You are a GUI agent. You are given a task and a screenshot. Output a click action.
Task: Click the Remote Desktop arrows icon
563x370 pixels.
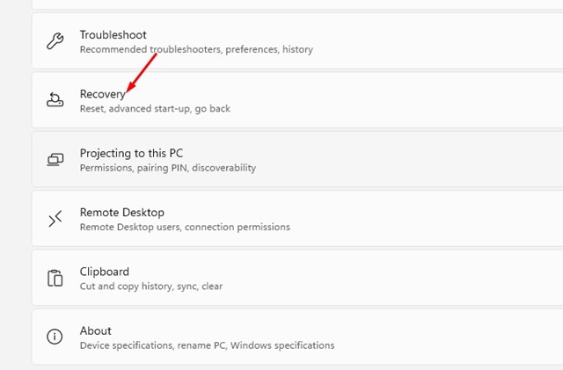pyautogui.click(x=55, y=219)
